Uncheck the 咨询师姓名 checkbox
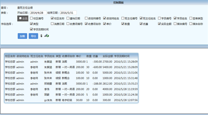This screenshot has height=115, width=208. [104, 18]
